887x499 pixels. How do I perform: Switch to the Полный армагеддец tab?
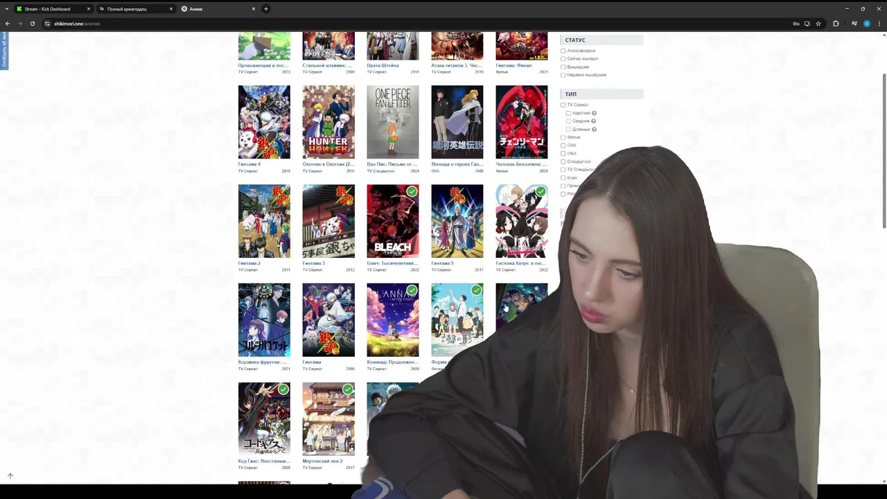[135, 9]
